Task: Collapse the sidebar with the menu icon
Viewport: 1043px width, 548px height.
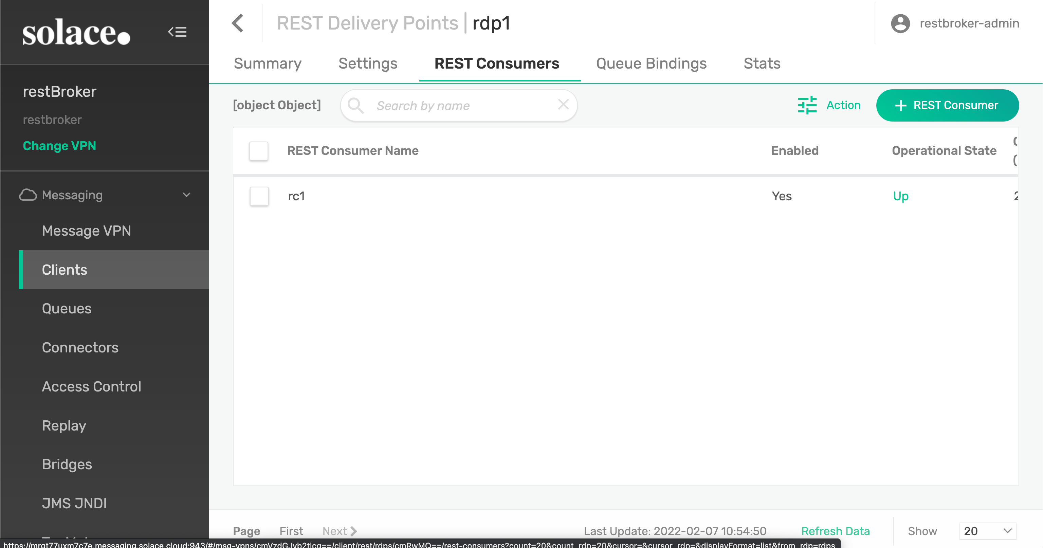Action: [x=177, y=32]
